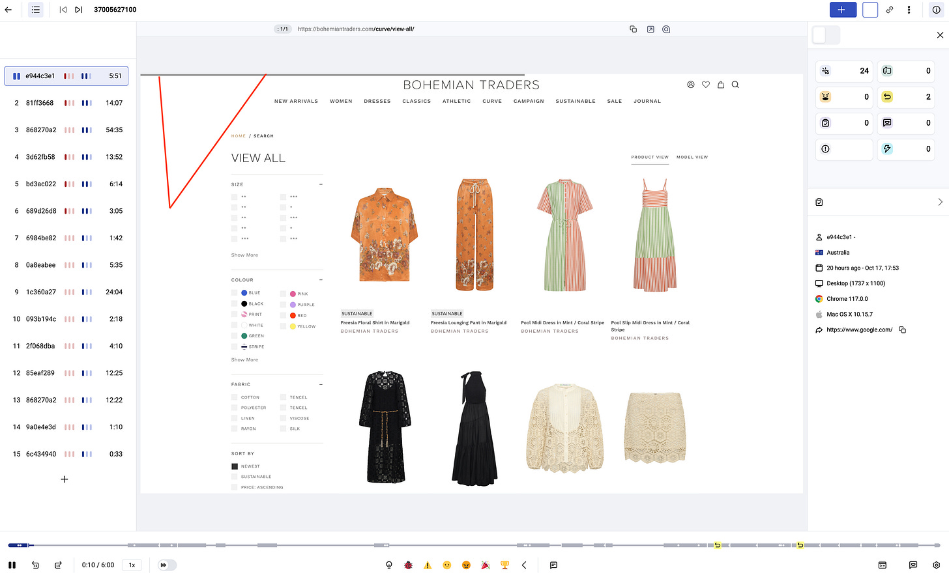Viewport: 949px width, 577px height.
Task: Add the trophy reaction
Action: coord(504,565)
